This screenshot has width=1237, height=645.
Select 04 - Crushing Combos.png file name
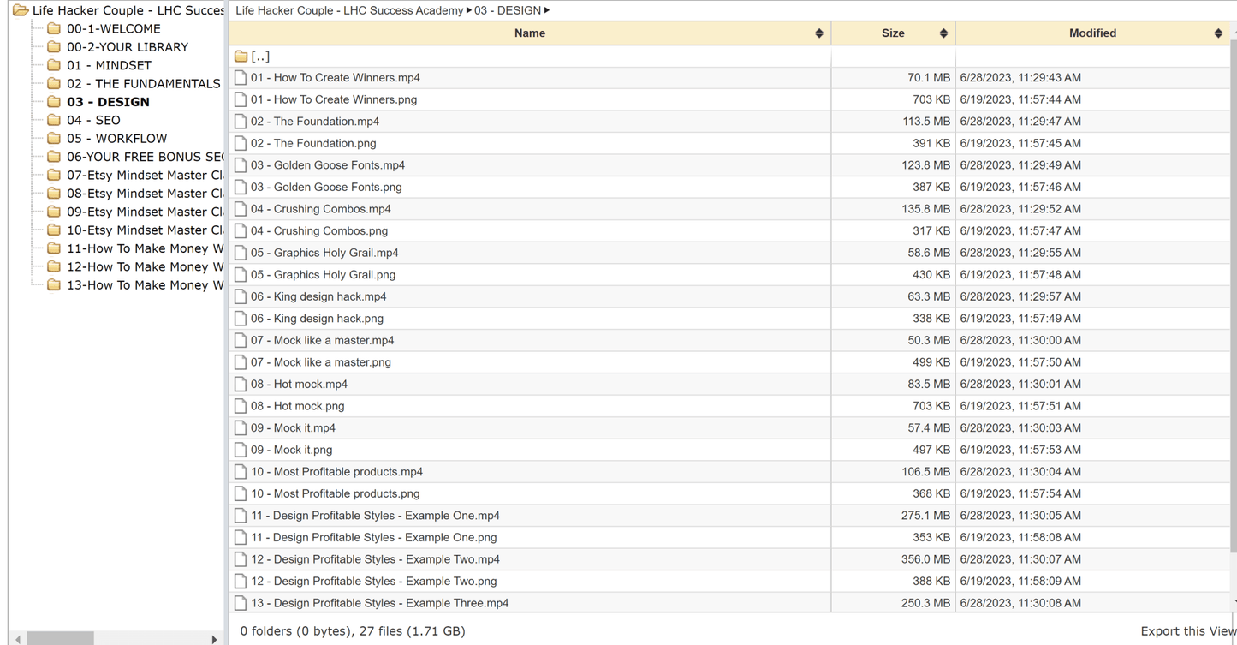(x=319, y=230)
